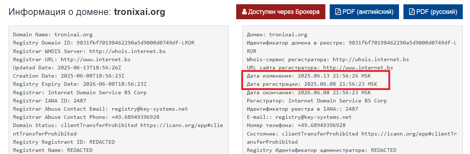Open http://whois.internet.bs in the English WHOIS panel

(x=128, y=51)
